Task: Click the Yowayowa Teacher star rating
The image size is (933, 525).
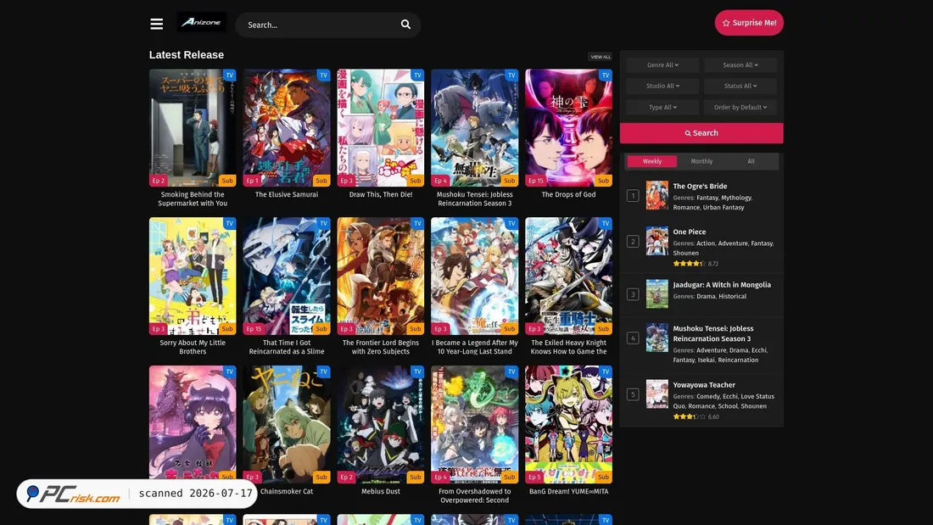Action: (689, 416)
